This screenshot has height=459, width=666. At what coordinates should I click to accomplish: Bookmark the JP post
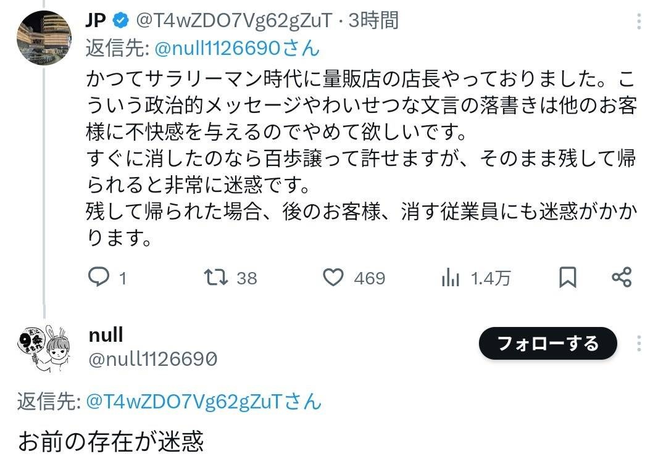click(567, 278)
